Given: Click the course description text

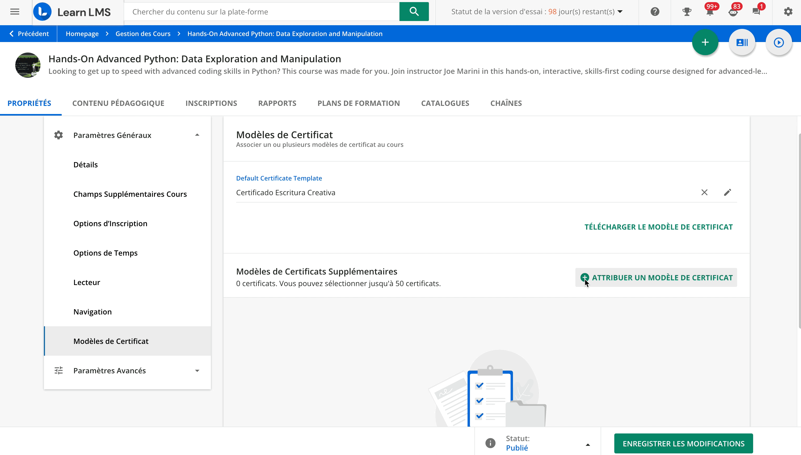Looking at the screenshot, I should click(408, 71).
